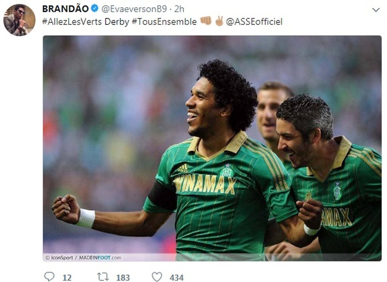The width and height of the screenshot is (387, 282).
Task: Click the IconSport MADEINFOOT.com photo credit
Action: click(x=84, y=257)
